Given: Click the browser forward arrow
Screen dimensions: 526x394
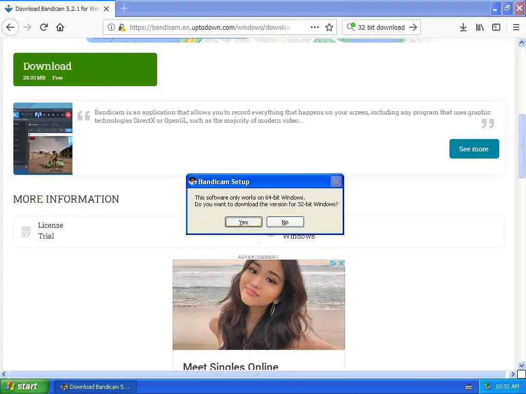Looking at the screenshot, I should tap(28, 27).
